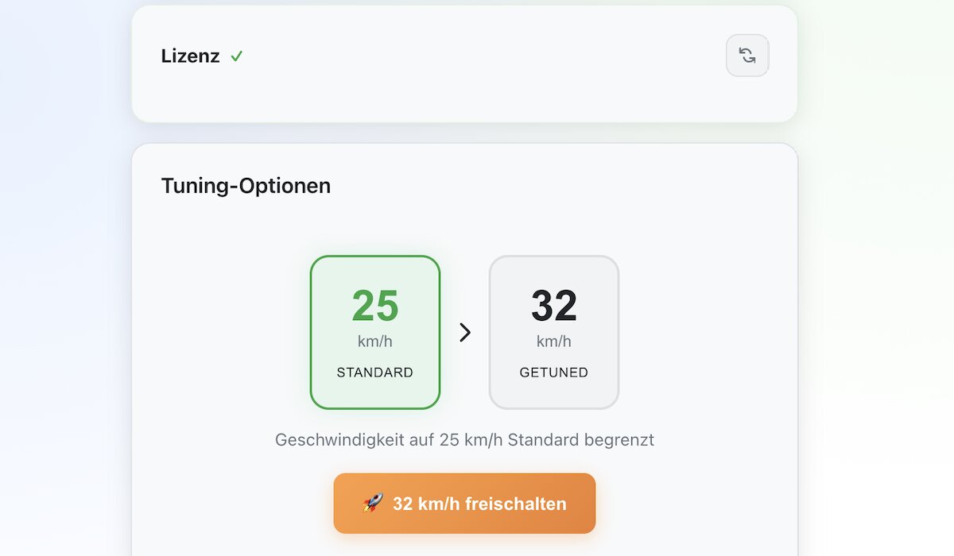
Task: Click the speed limit status text
Action: pos(464,440)
